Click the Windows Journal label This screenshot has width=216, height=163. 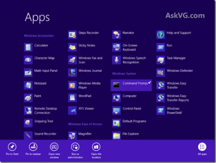(90, 71)
